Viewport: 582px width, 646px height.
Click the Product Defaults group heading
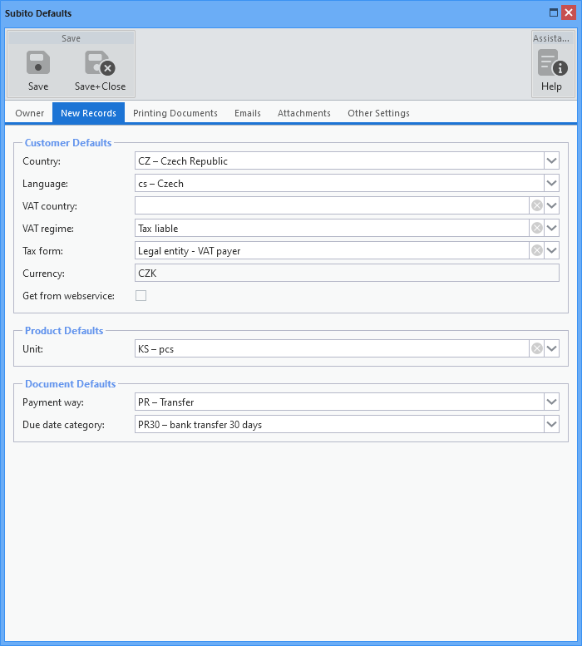point(64,330)
